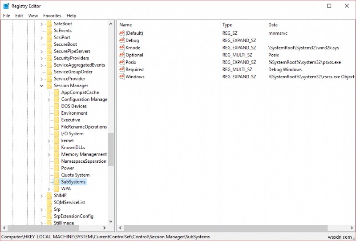Select the NamespaceSeparation key
The width and height of the screenshot is (356, 241).
pos(84,161)
